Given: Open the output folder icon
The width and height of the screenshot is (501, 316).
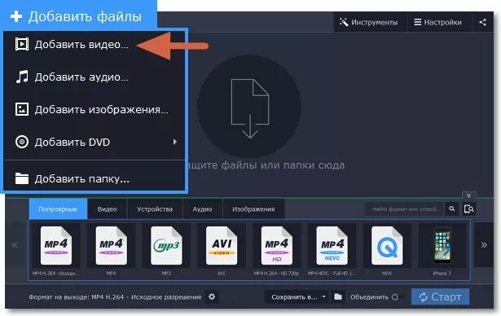Looking at the screenshot, I should pos(338,296).
